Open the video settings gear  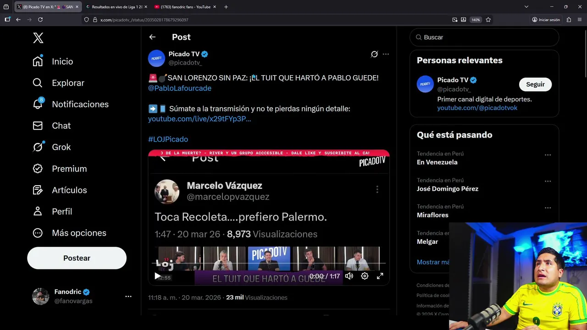point(365,276)
